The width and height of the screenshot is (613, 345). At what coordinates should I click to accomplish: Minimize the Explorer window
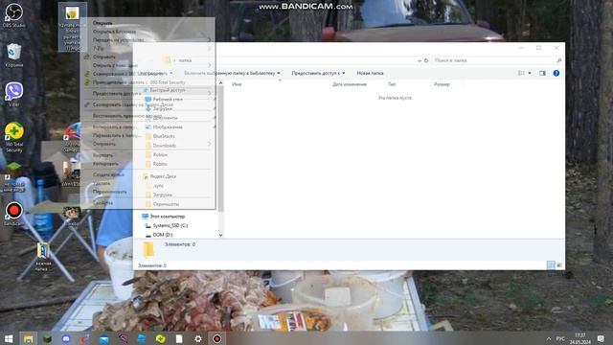tap(521, 48)
